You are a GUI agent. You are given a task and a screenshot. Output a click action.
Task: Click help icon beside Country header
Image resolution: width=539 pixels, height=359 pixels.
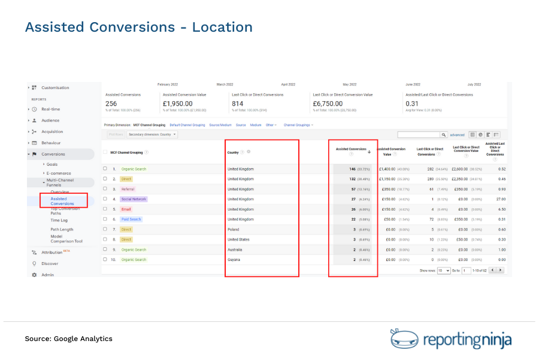(242, 152)
